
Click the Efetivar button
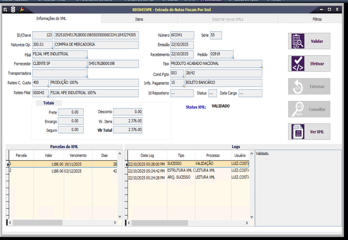(309, 64)
